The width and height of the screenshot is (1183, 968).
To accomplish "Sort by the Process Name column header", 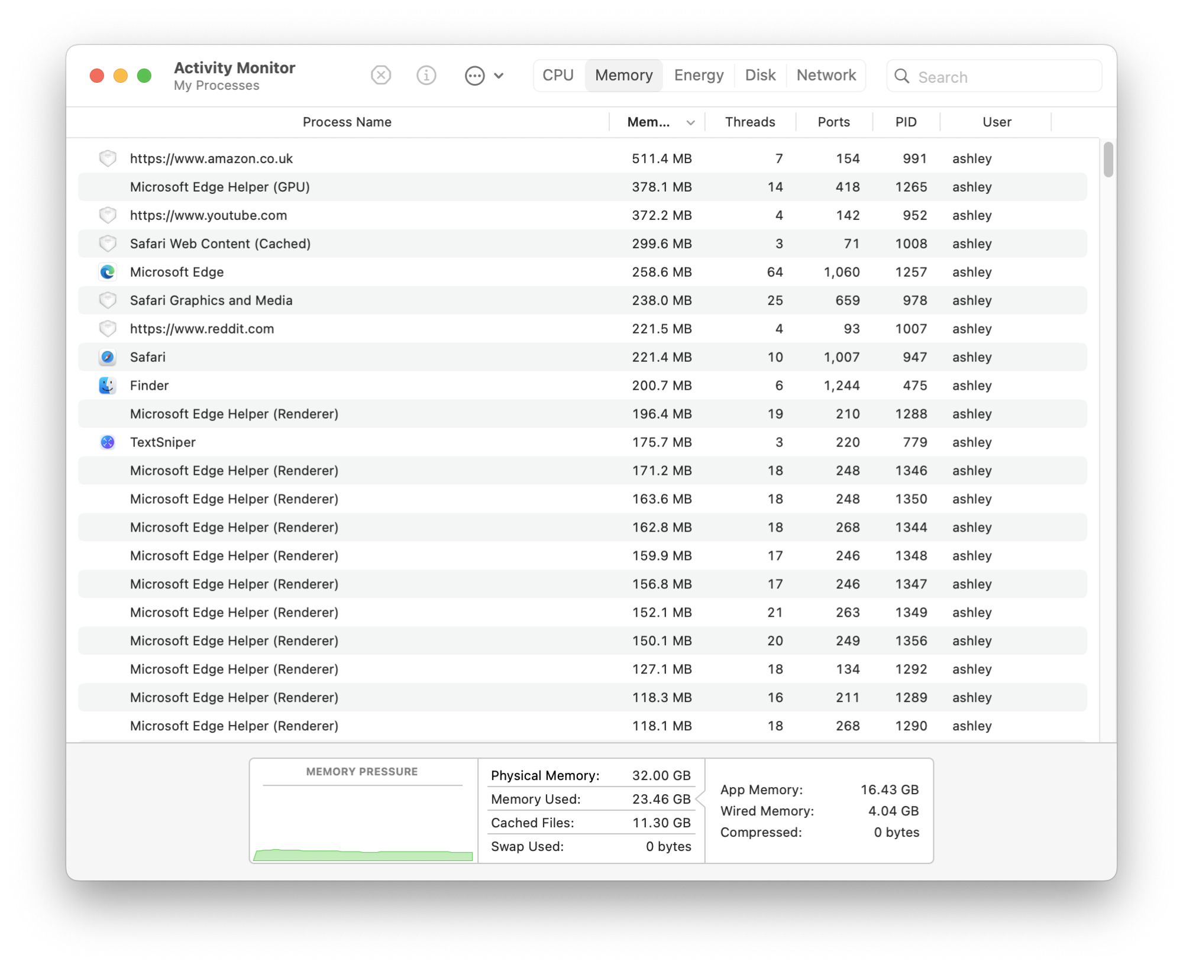I will click(347, 122).
